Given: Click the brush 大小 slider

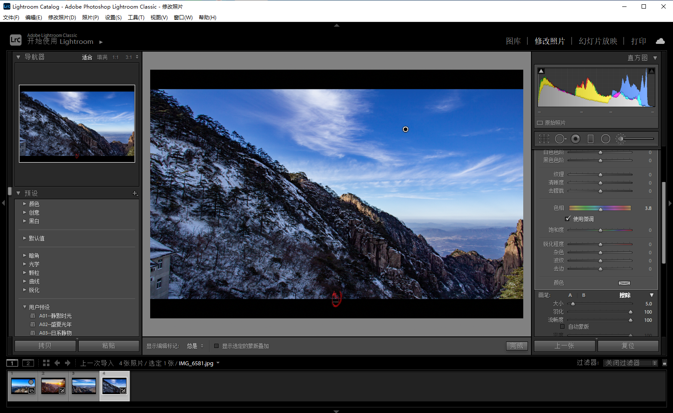Looking at the screenshot, I should tap(600, 304).
